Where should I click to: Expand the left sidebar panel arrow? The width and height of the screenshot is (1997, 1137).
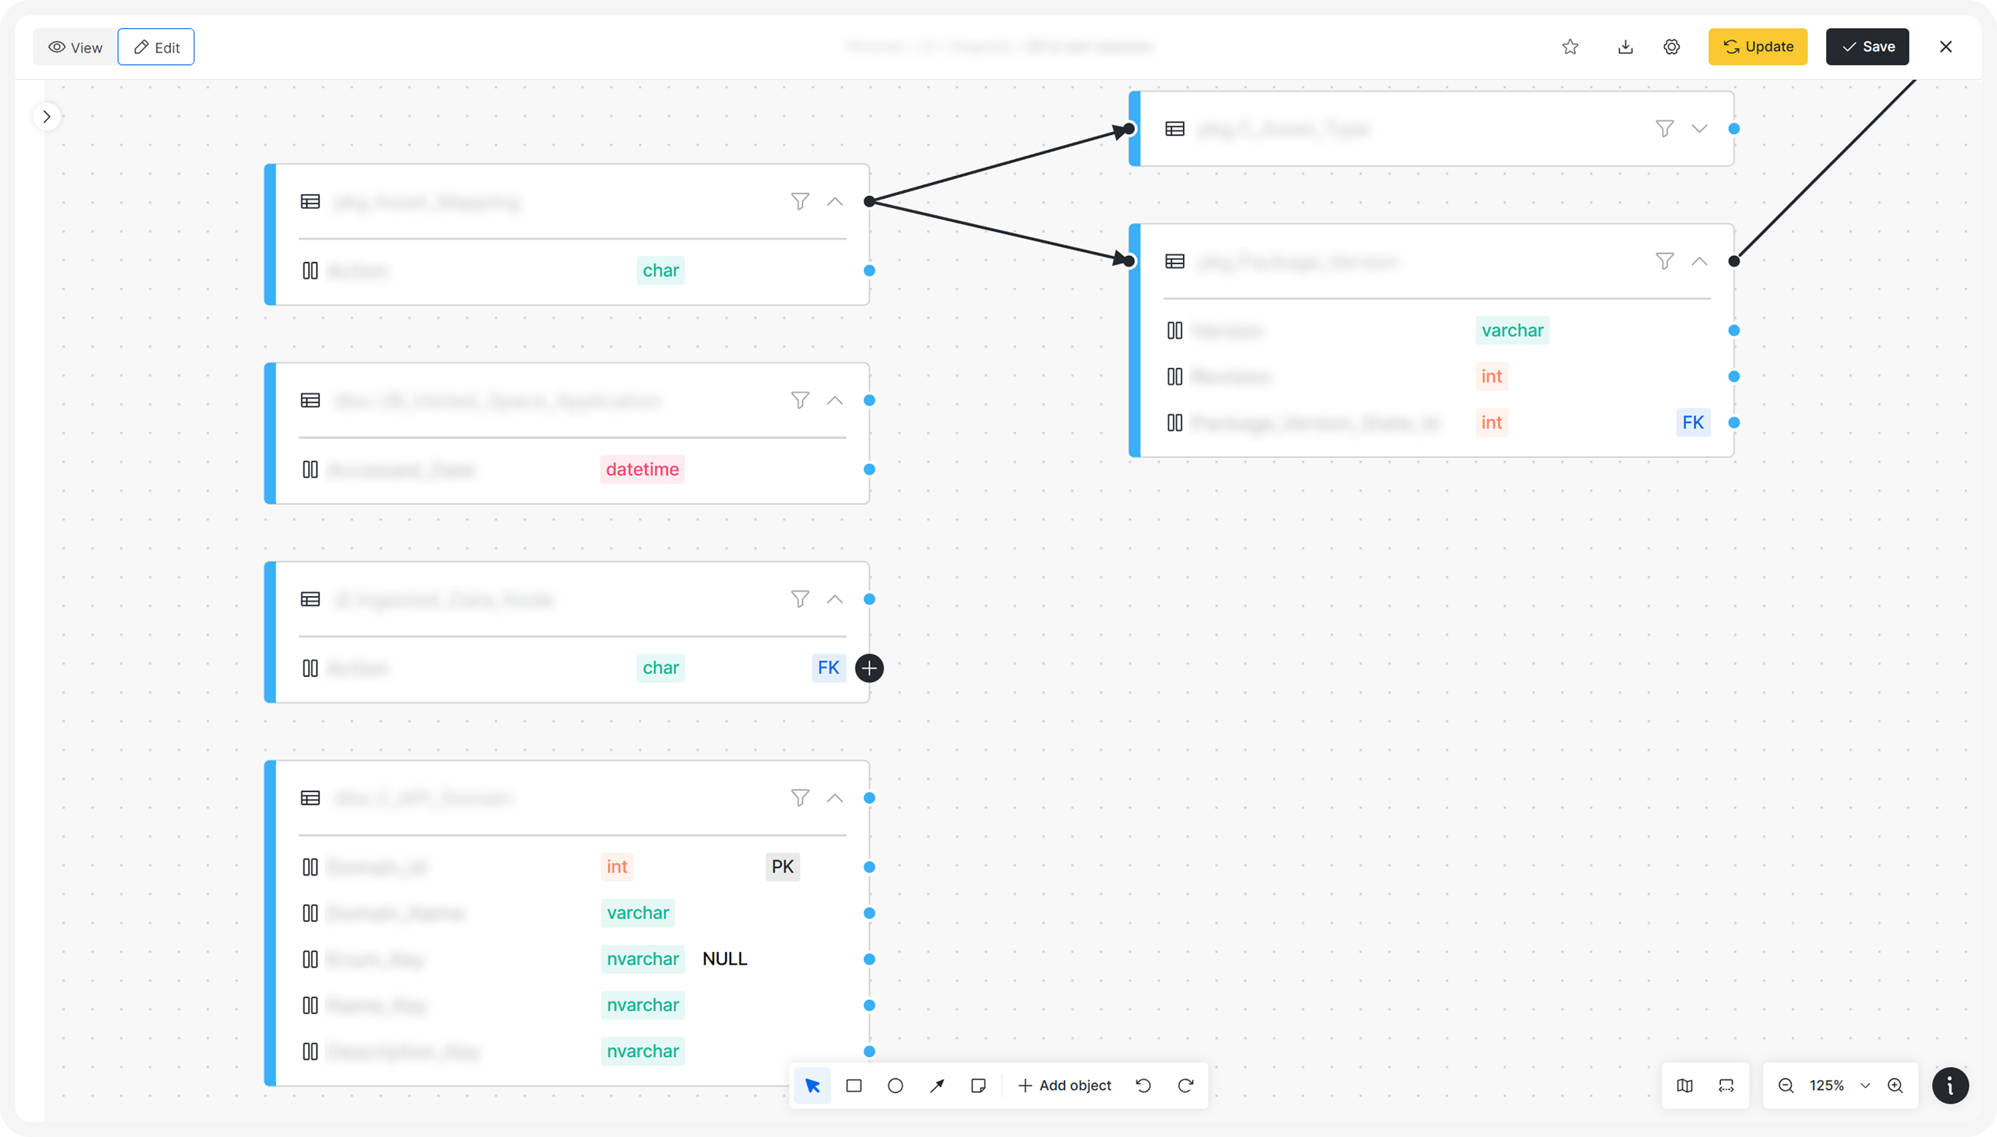click(46, 117)
